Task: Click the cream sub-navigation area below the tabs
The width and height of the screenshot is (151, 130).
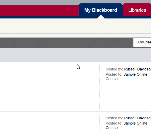Action: pyautogui.click(x=75, y=26)
